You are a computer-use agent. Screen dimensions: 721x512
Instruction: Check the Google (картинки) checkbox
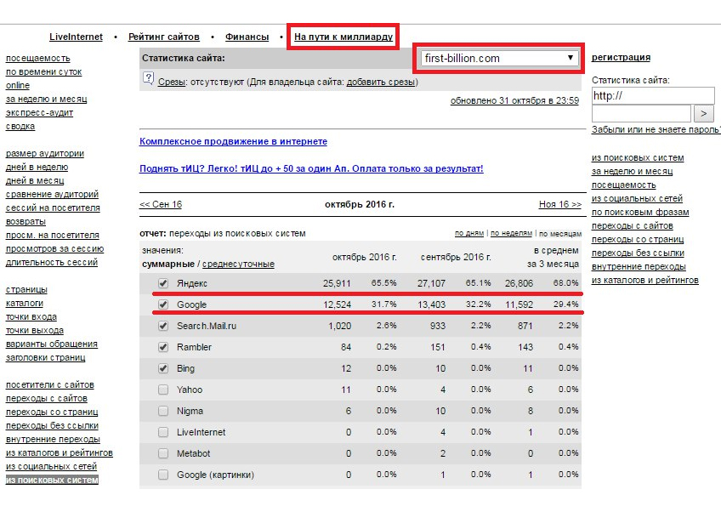162,475
